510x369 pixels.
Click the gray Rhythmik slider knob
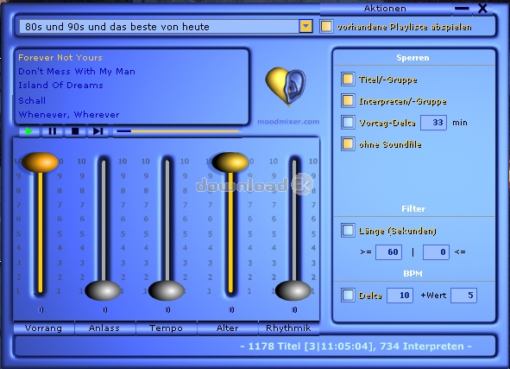(293, 290)
